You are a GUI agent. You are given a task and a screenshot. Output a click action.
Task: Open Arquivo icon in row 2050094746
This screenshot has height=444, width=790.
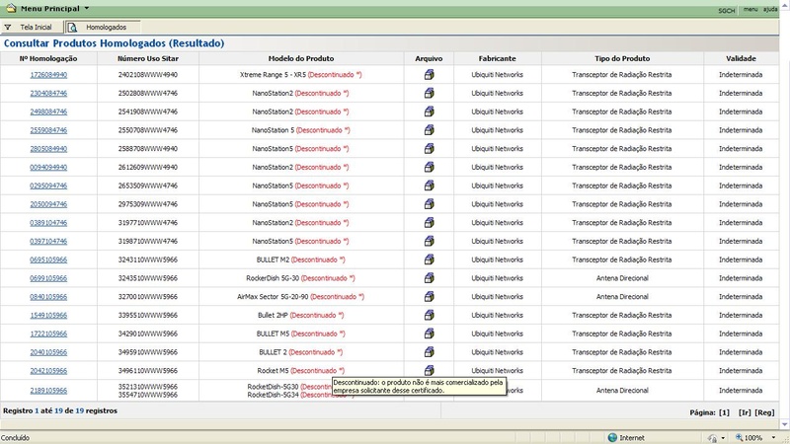tap(429, 204)
